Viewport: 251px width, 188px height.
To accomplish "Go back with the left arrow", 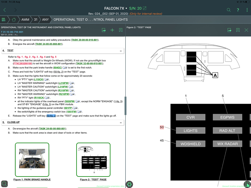I will click(x=5, y=10).
